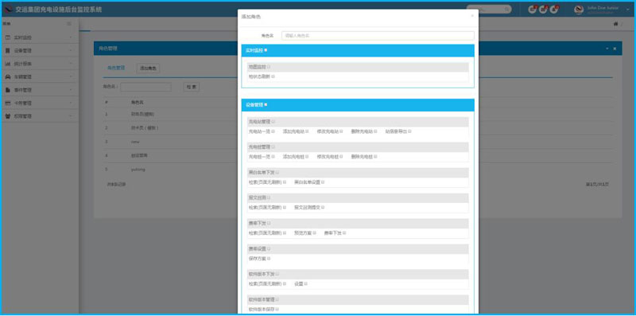636x316 pixels.
Task: Check the 黑白名单设置 permission checkbox
Action: point(323,182)
